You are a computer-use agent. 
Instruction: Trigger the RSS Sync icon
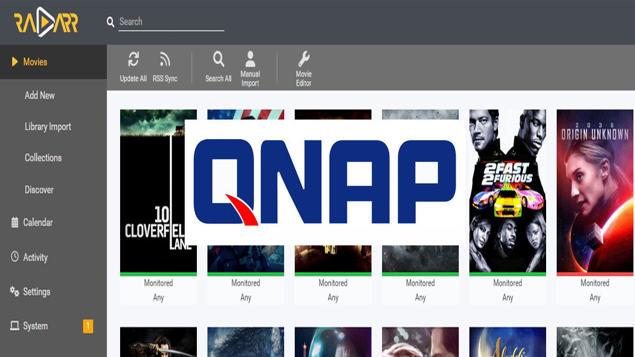pyautogui.click(x=165, y=60)
